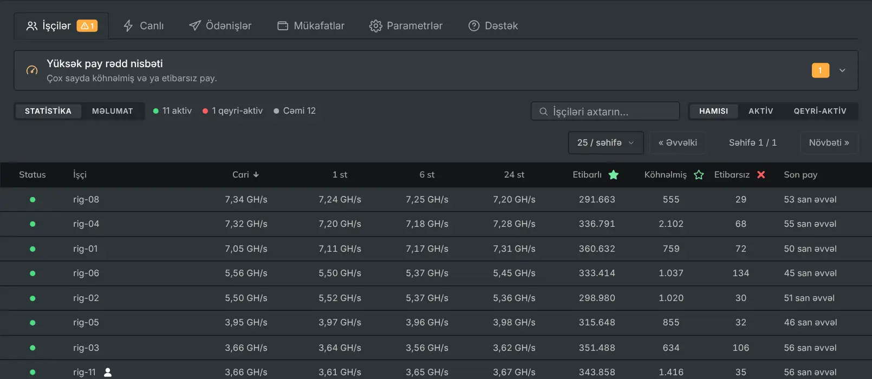The height and width of the screenshot is (379, 872).
Task: Sort by 1 st column
Action: tap(340, 175)
